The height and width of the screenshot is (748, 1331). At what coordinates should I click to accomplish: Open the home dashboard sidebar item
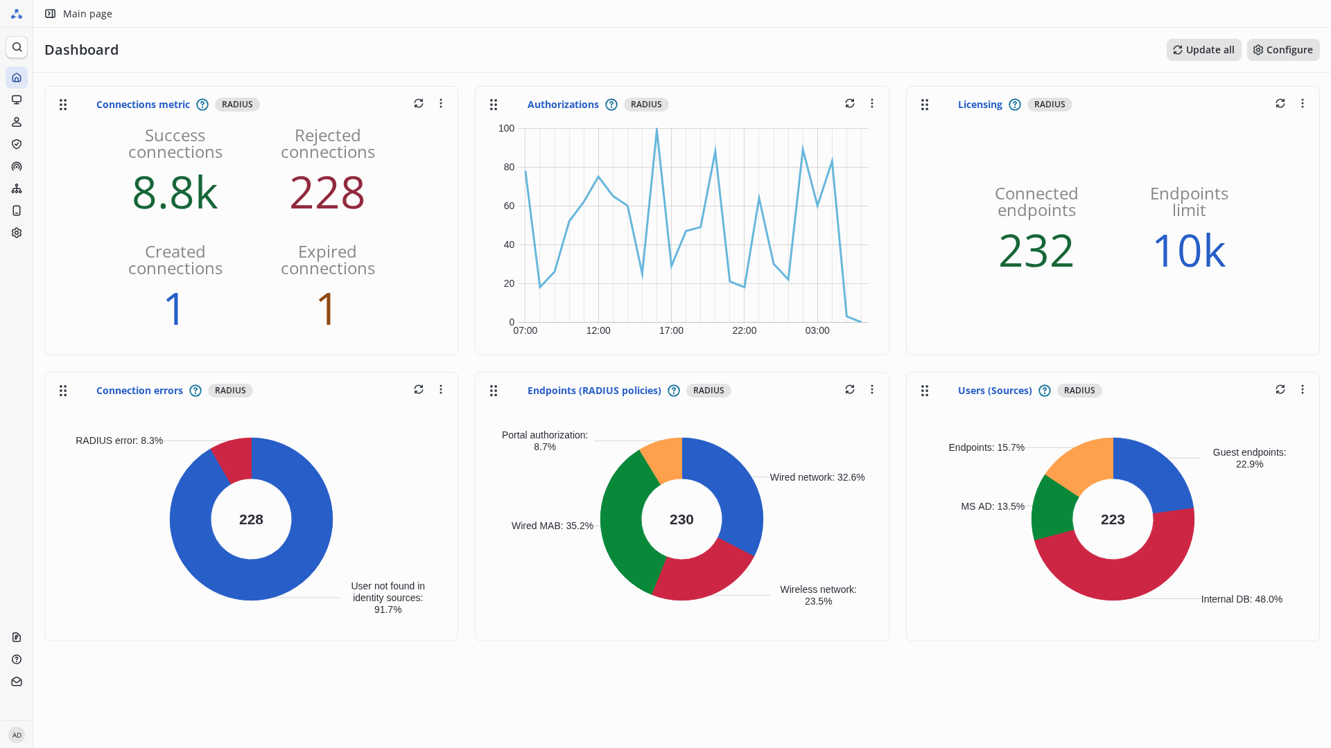[17, 78]
